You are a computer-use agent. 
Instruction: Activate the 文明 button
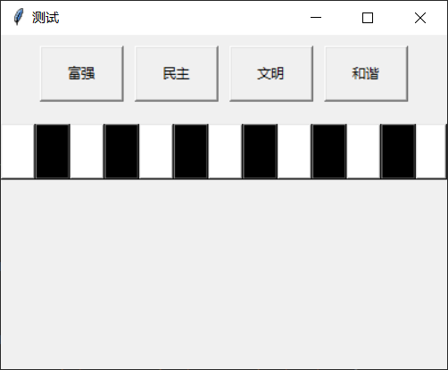[271, 74]
